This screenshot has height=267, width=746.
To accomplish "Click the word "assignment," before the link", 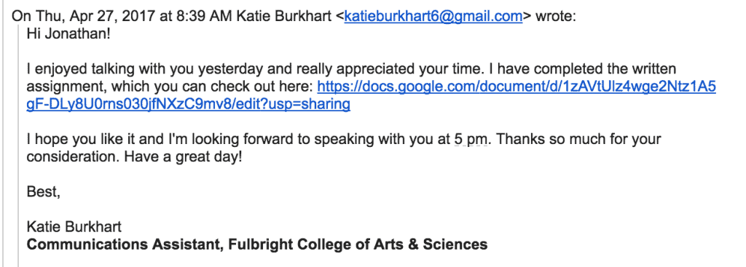I will [x=62, y=87].
